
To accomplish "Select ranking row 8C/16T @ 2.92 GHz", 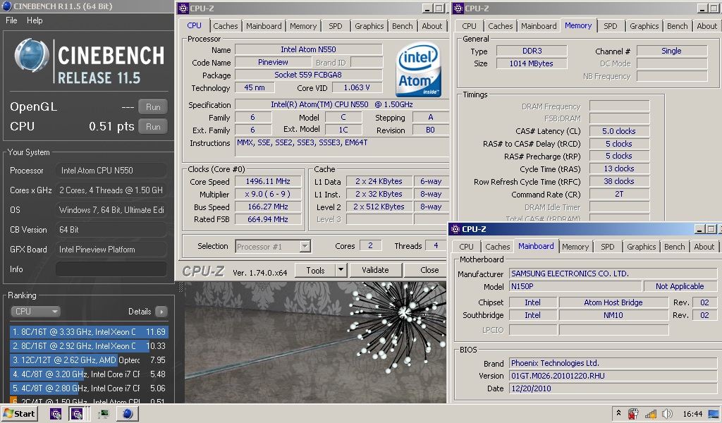I will click(x=89, y=346).
